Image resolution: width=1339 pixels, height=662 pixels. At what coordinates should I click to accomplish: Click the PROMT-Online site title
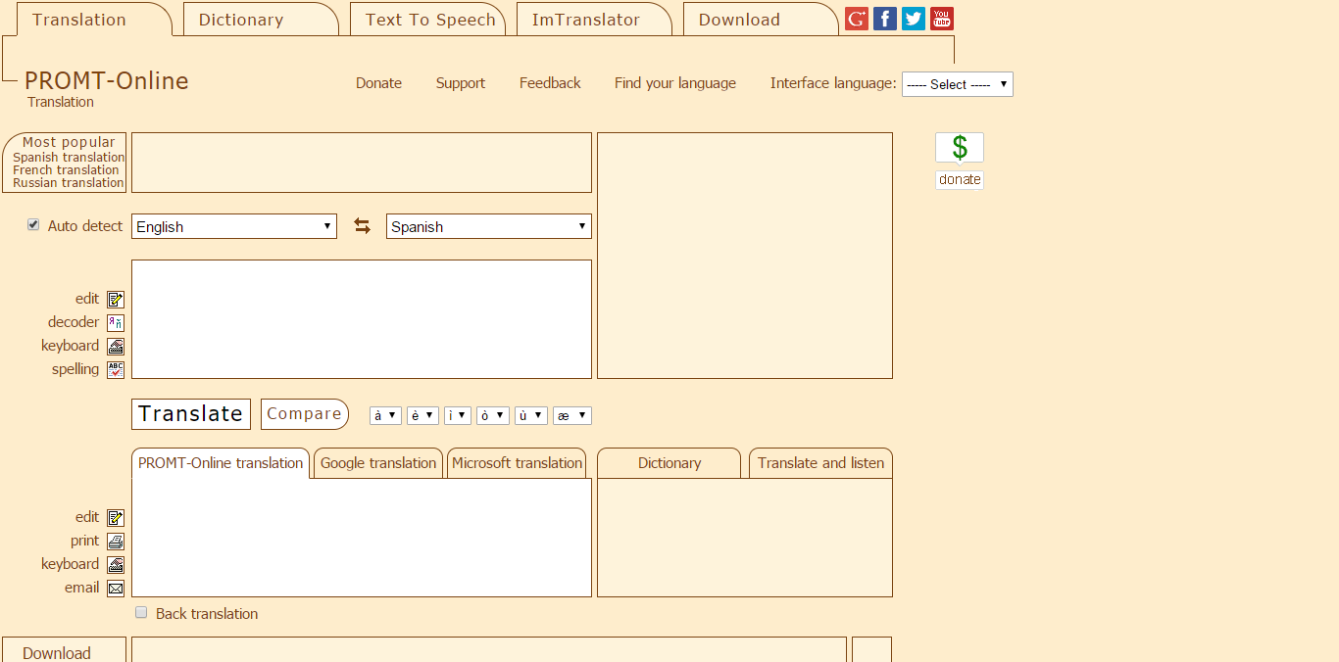click(x=107, y=81)
